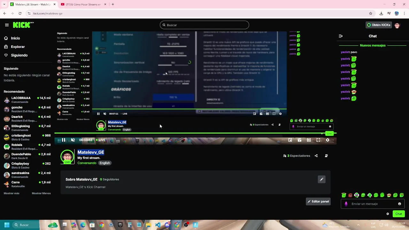The image size is (409, 230).
Task: Open the user profile avatar menu
Action: (397, 25)
